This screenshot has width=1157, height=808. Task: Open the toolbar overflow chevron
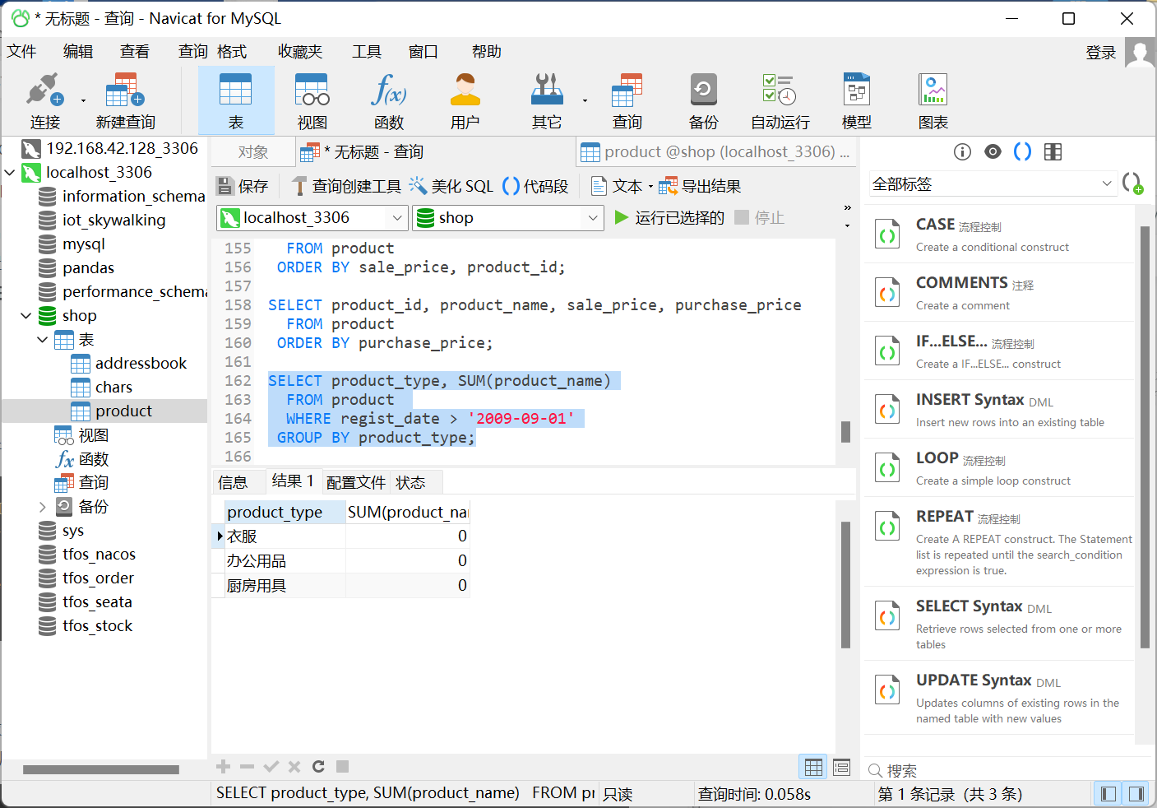pyautogui.click(x=847, y=207)
